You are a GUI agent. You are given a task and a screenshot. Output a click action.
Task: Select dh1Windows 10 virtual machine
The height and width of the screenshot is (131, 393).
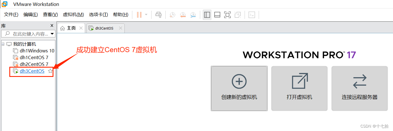click(x=37, y=51)
